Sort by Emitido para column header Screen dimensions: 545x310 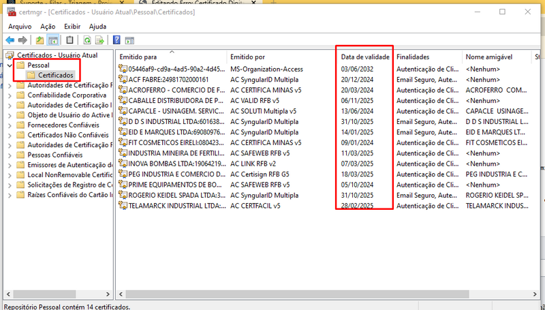pyautogui.click(x=172, y=57)
